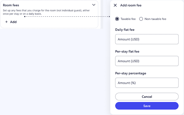
Task: Click the Add text under Room fees
Action: tap(13, 22)
